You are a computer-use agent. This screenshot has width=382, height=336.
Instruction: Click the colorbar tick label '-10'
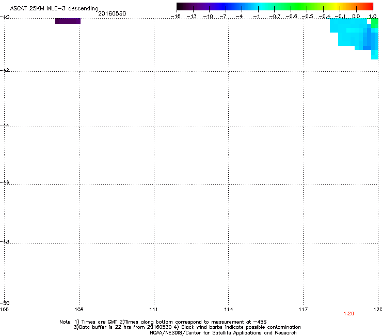(208, 17)
